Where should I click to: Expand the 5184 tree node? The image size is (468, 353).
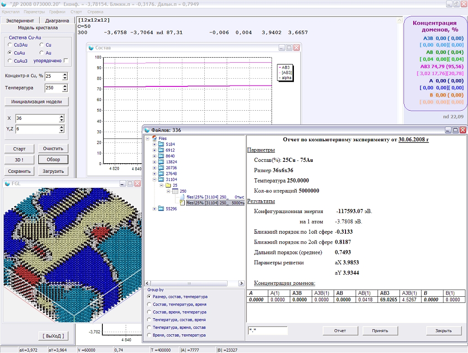point(154,144)
